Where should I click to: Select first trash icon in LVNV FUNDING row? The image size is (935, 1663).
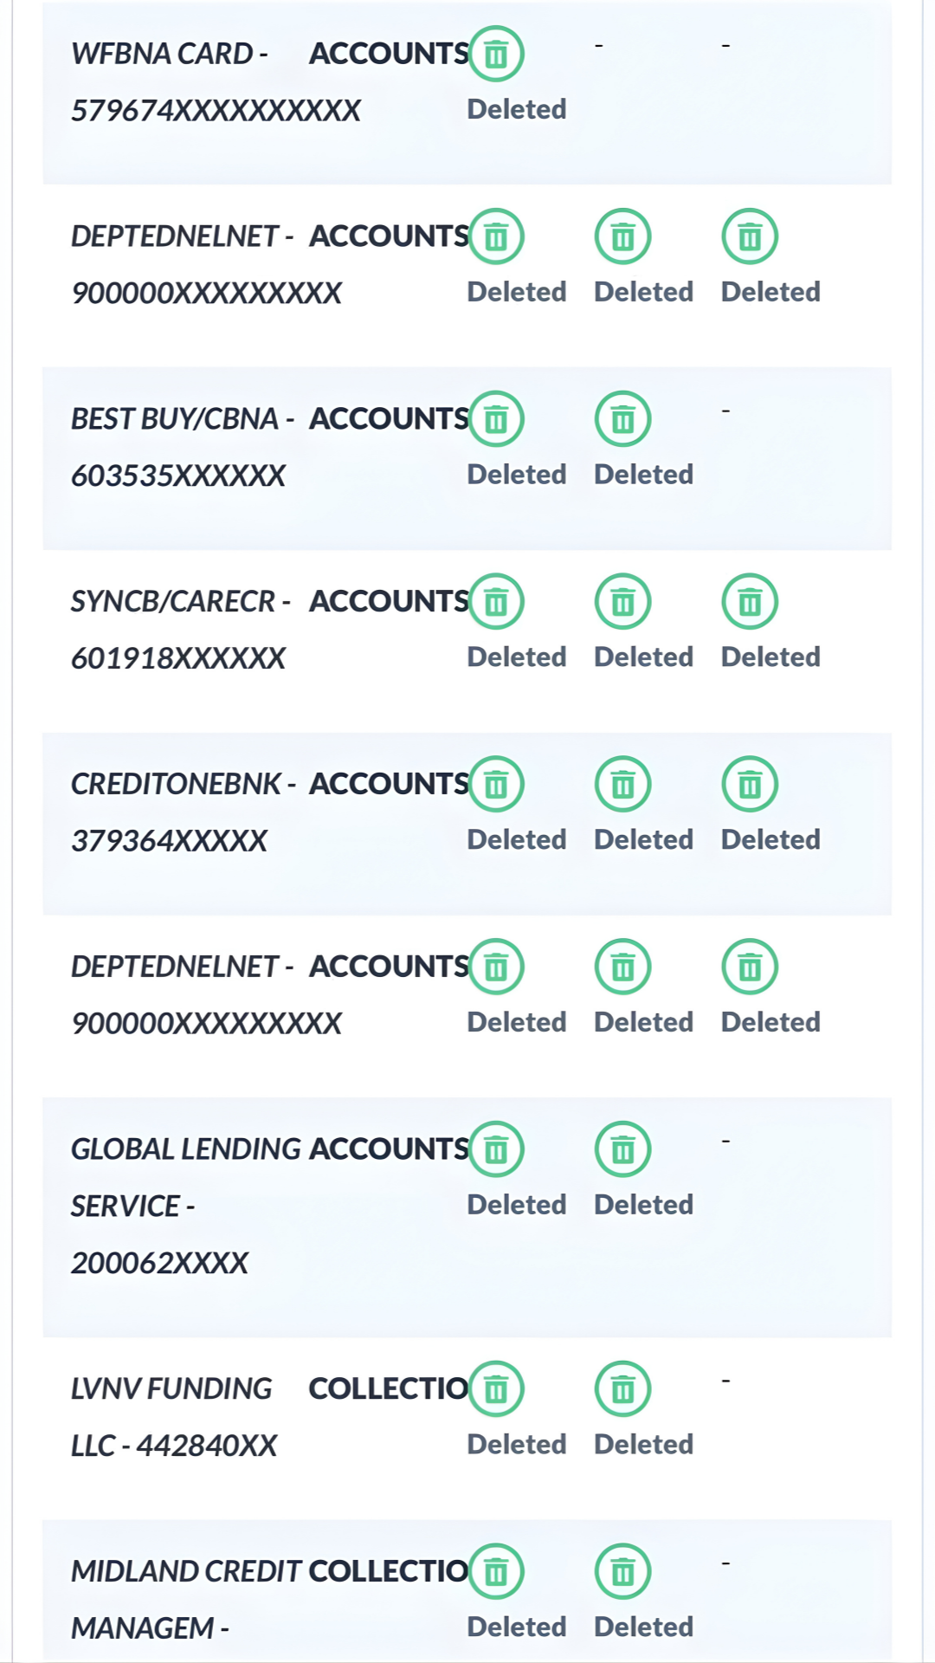pyautogui.click(x=496, y=1389)
